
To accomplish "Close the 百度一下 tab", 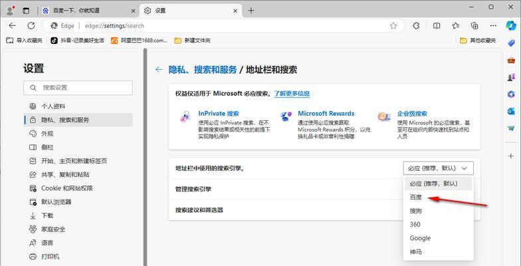I will [133, 11].
